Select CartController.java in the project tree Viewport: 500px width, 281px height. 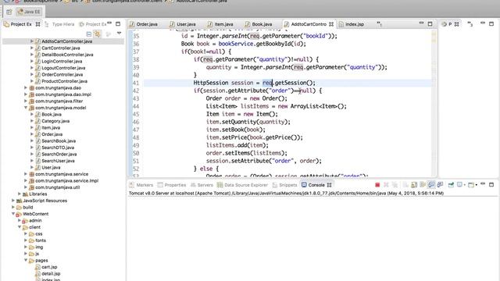[x=61, y=48]
